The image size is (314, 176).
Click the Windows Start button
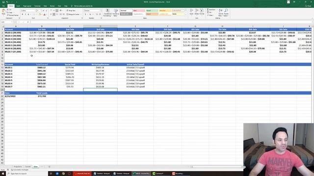[x=3, y=174]
